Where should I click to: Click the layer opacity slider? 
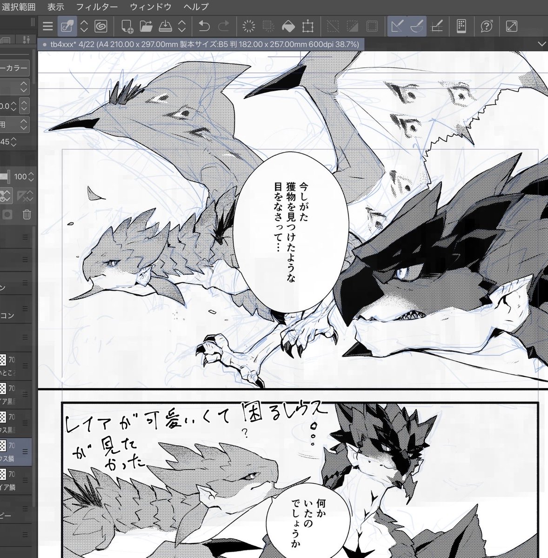(x=5, y=177)
